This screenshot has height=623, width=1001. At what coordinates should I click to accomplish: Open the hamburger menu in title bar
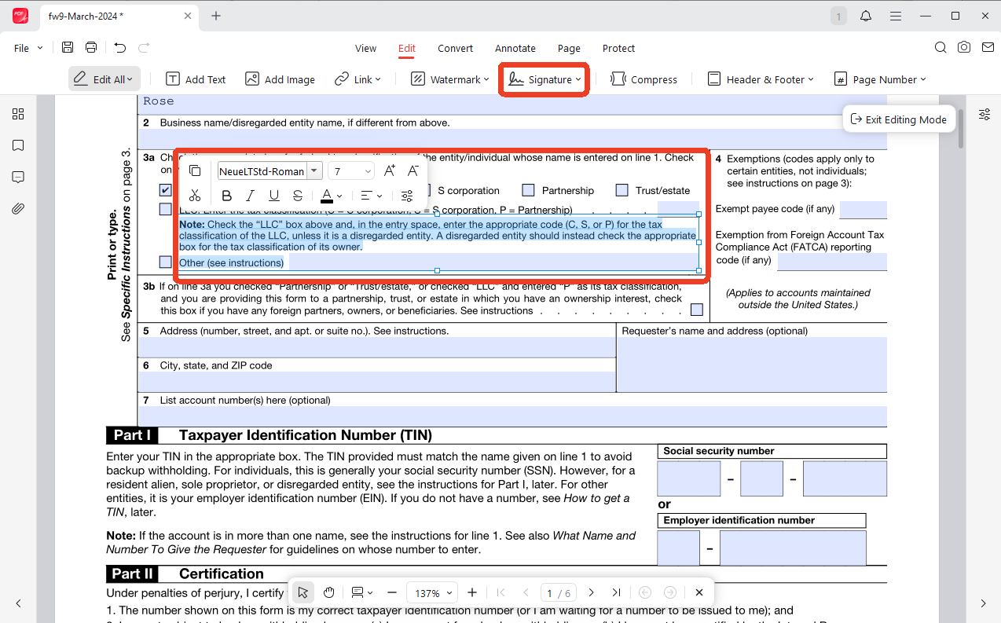(x=895, y=16)
